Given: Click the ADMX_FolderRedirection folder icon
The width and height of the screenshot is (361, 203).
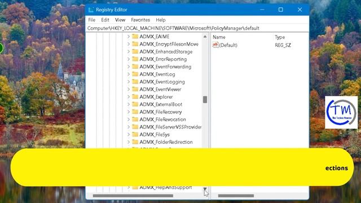Looking at the screenshot, I should click(135, 142).
